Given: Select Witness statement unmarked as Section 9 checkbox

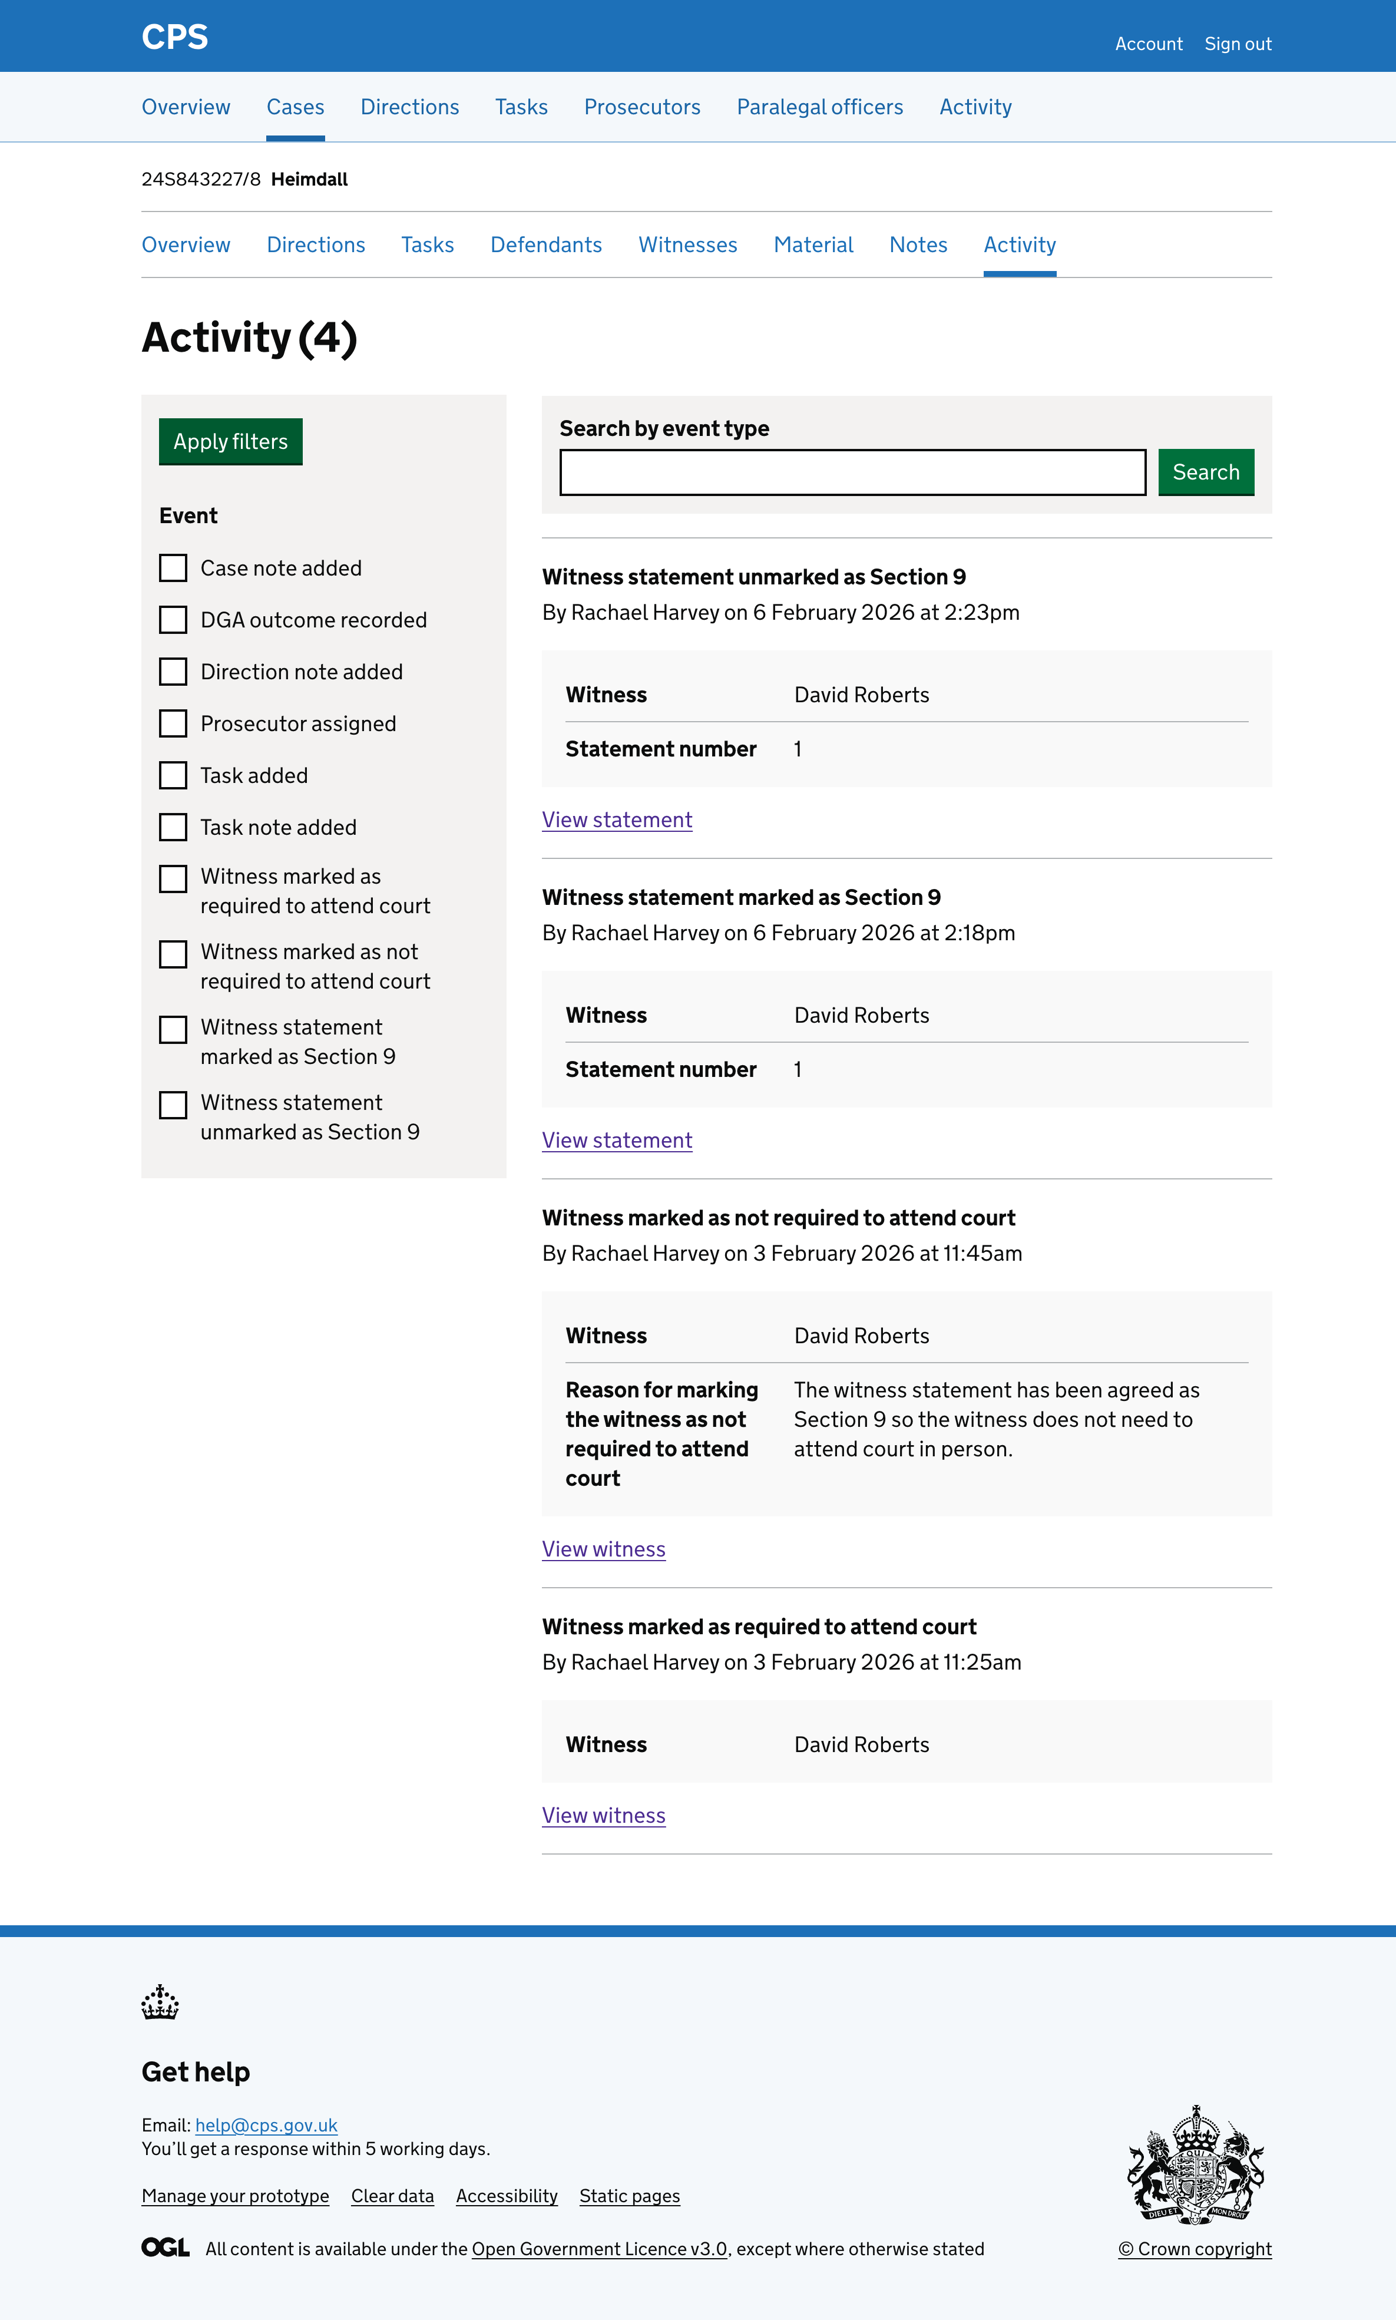Looking at the screenshot, I should point(173,1105).
